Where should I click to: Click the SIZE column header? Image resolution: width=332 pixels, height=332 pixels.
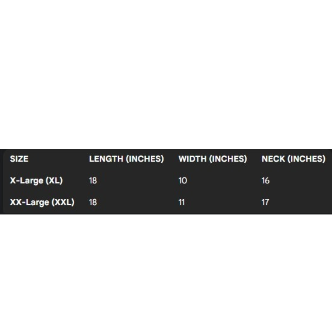19,159
